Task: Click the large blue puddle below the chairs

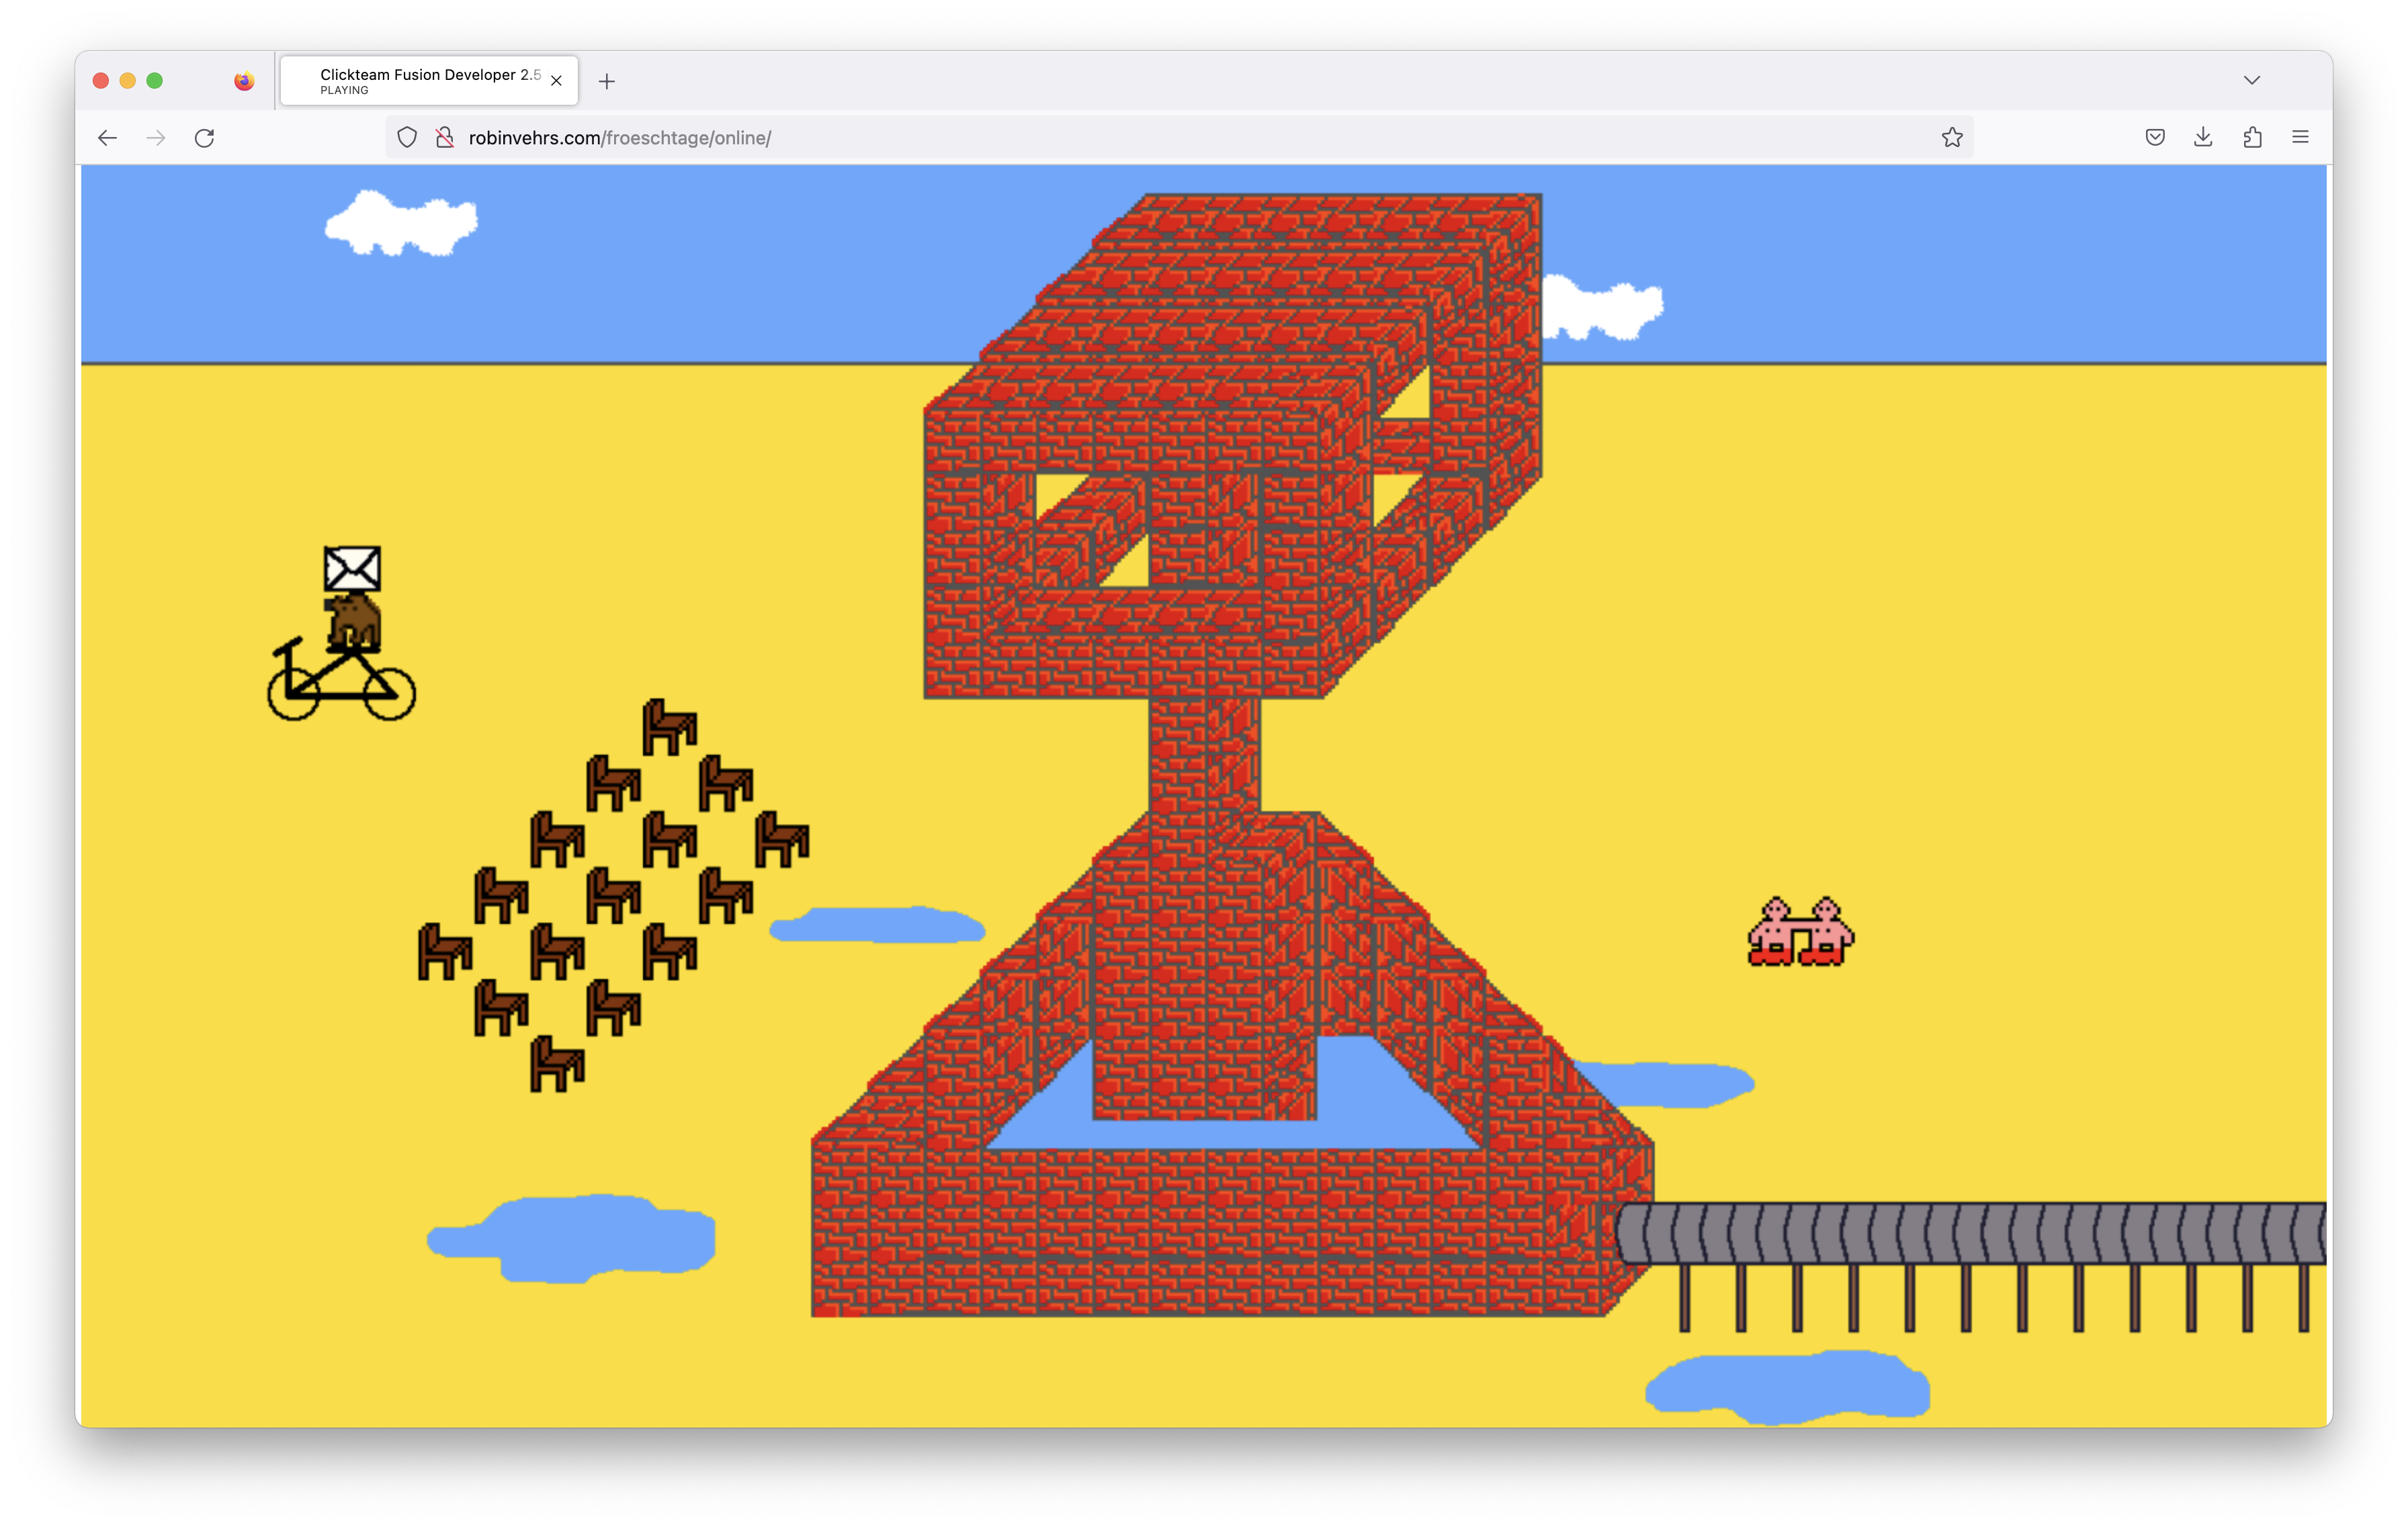Action: (571, 1238)
